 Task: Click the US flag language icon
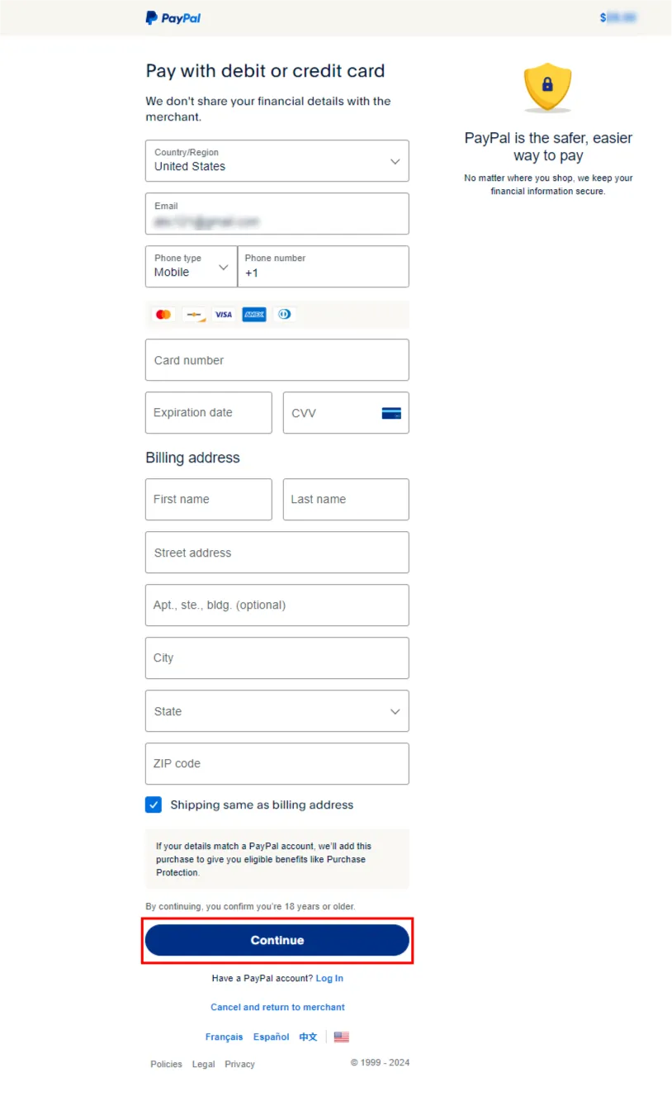pyautogui.click(x=342, y=1037)
